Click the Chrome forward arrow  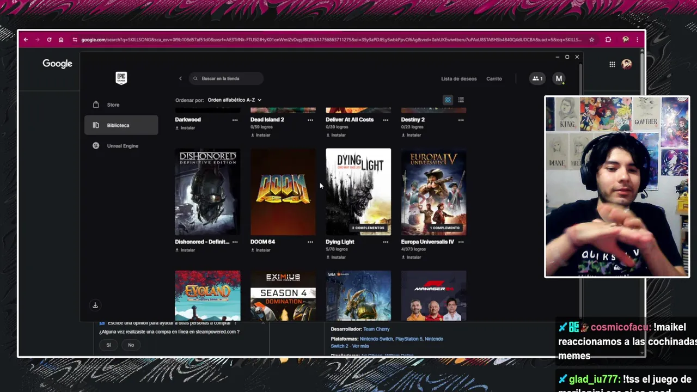(37, 40)
